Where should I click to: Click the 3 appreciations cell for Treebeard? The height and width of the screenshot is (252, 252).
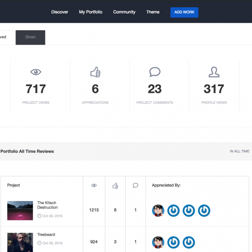tap(115, 242)
